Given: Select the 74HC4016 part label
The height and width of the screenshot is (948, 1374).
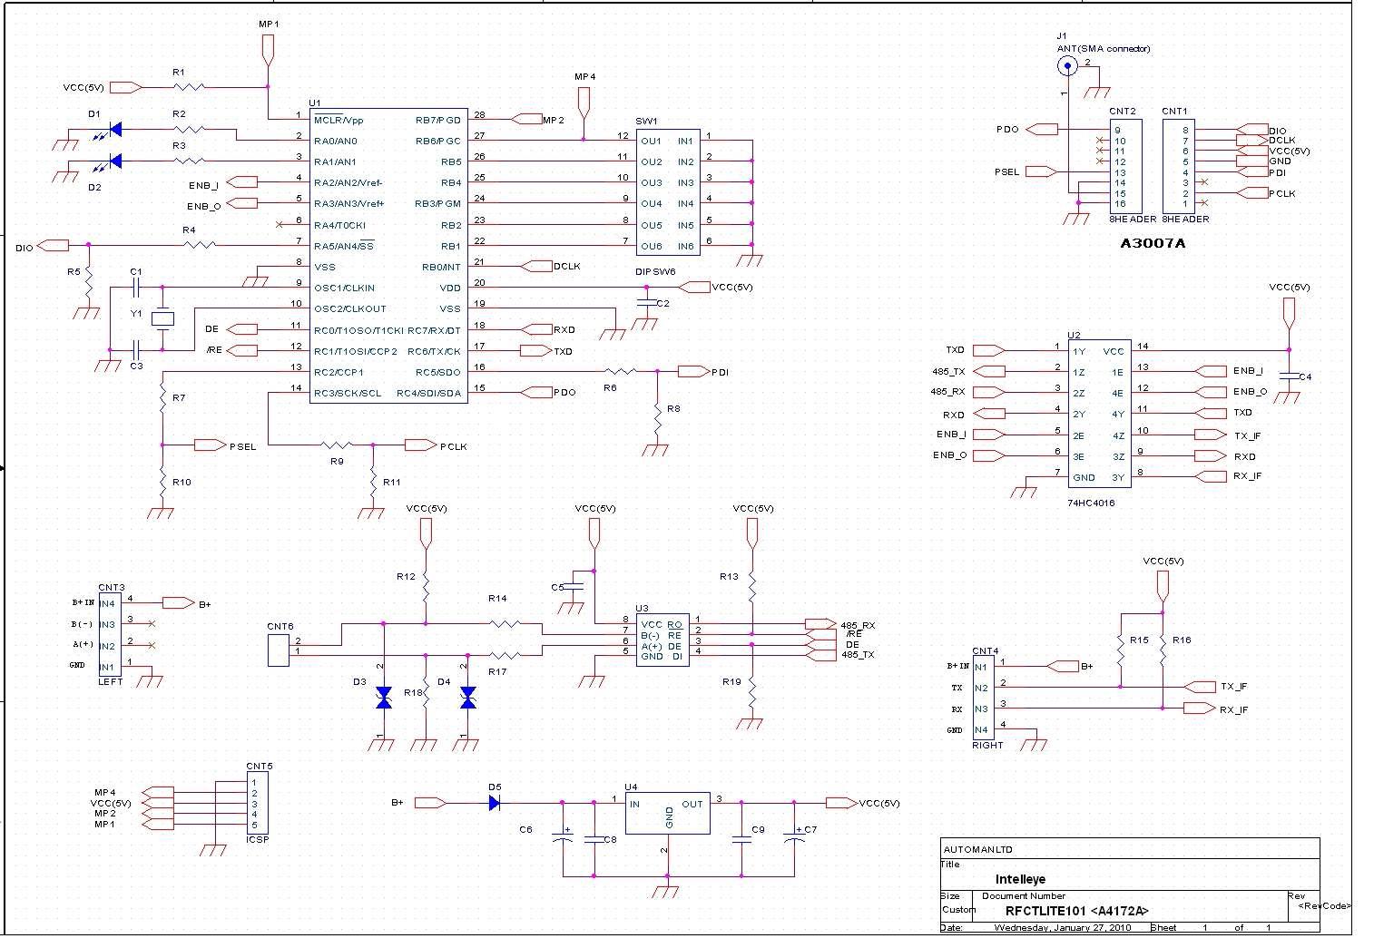Looking at the screenshot, I should 1091,503.
